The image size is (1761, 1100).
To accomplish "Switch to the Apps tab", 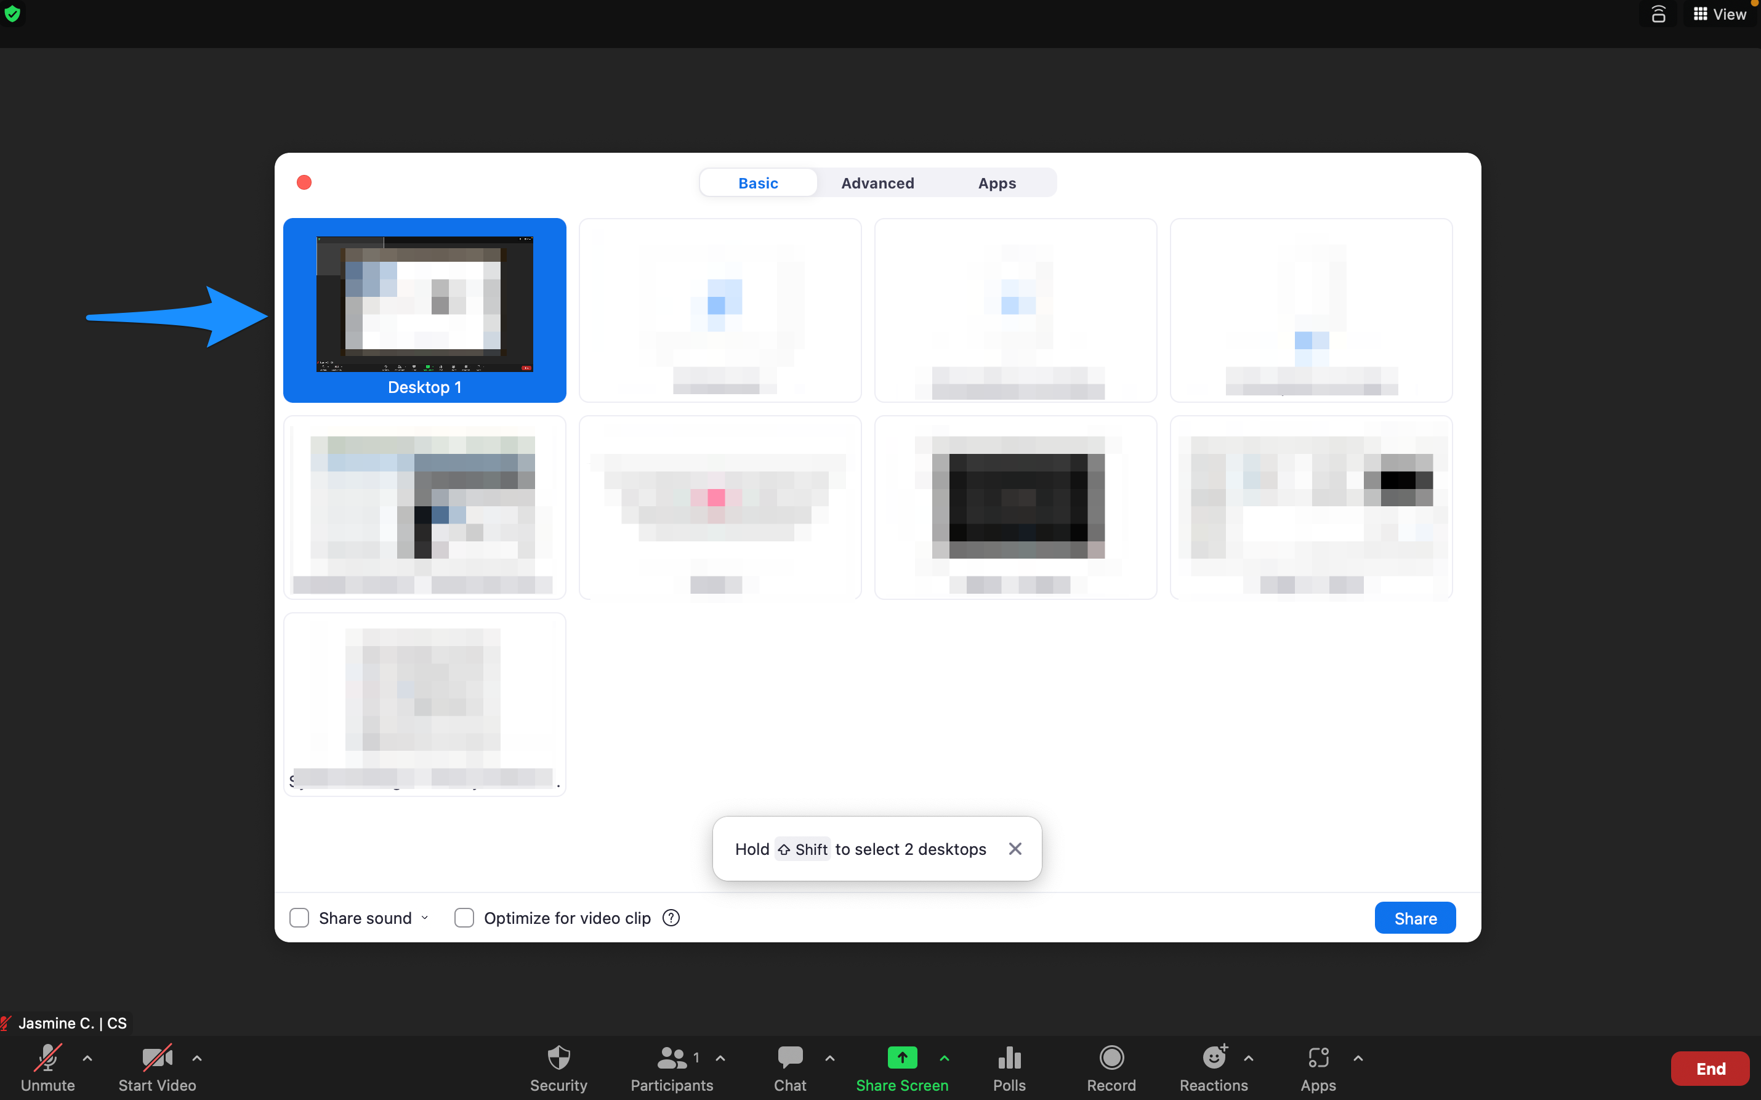I will (997, 184).
